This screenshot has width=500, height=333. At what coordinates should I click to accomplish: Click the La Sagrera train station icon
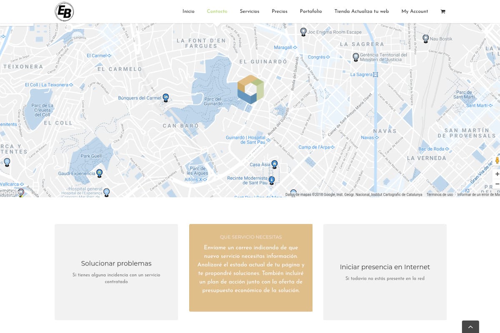tap(375, 75)
